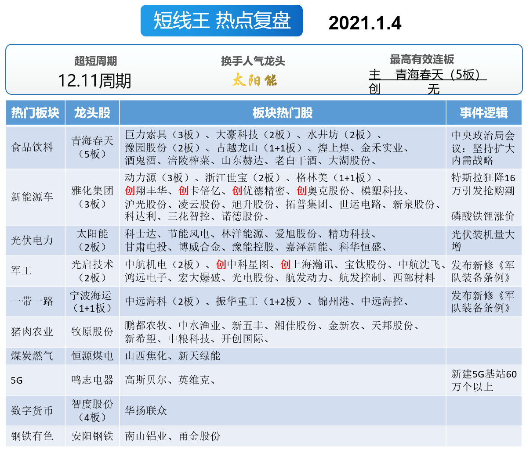Click 林洋能源 stock name
Viewport: 526px width, 453px height.
pyautogui.click(x=242, y=234)
